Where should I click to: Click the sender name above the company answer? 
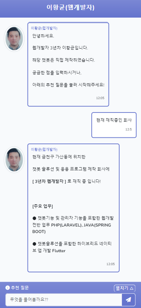44,149
